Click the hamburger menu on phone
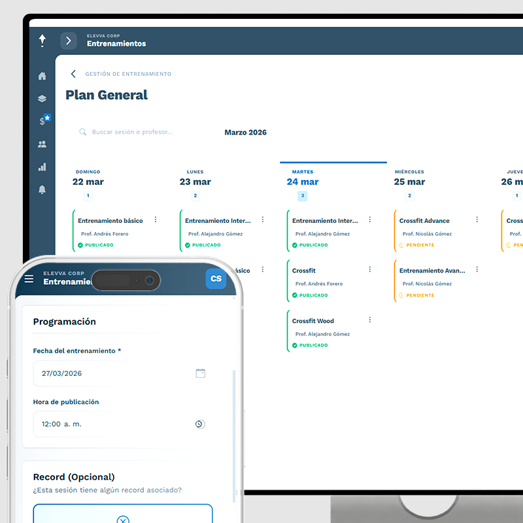Image resolution: width=523 pixels, height=523 pixels. [x=29, y=278]
